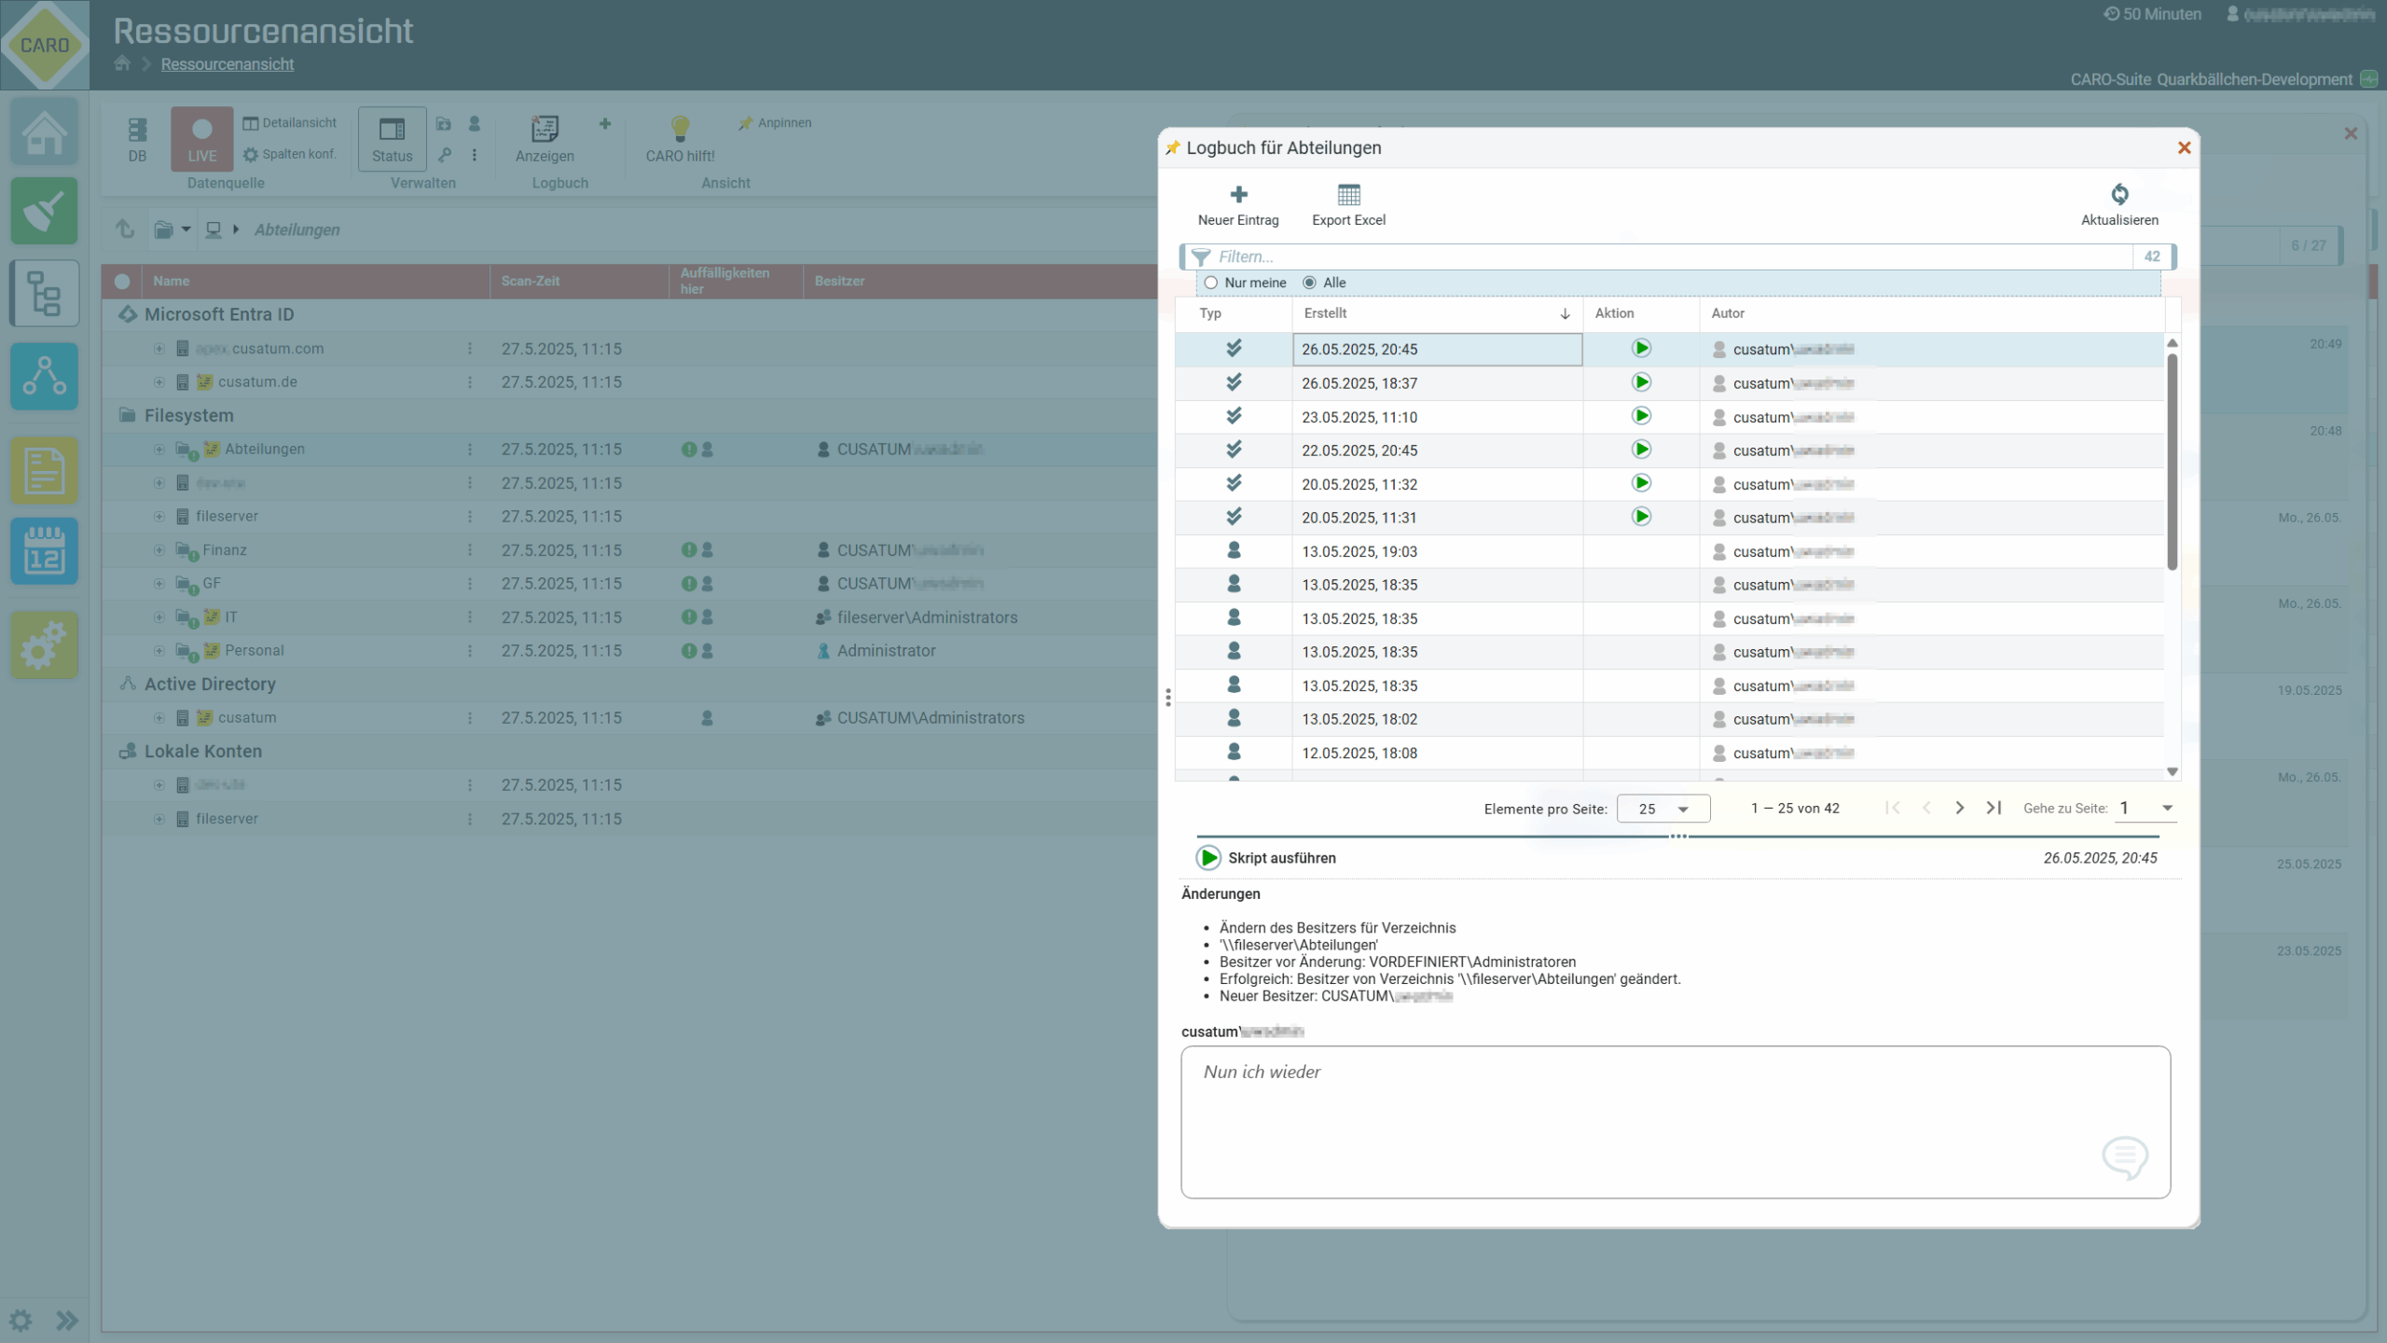Select the Alle radio button
The height and width of the screenshot is (1343, 2387).
pyautogui.click(x=1309, y=283)
